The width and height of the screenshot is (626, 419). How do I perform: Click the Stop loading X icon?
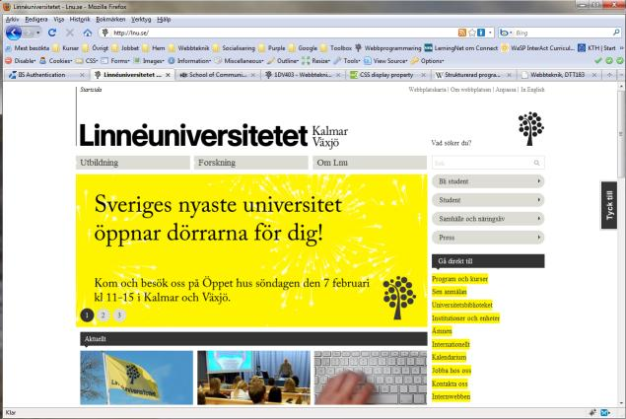coord(70,33)
